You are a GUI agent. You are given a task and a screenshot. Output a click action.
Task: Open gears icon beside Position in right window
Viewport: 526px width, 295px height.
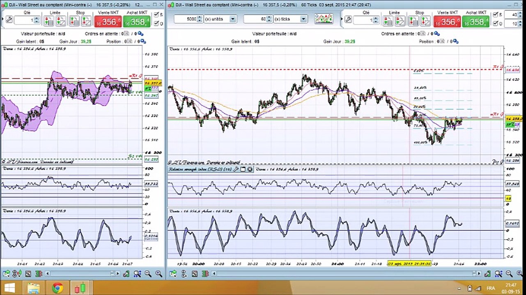[455, 41]
